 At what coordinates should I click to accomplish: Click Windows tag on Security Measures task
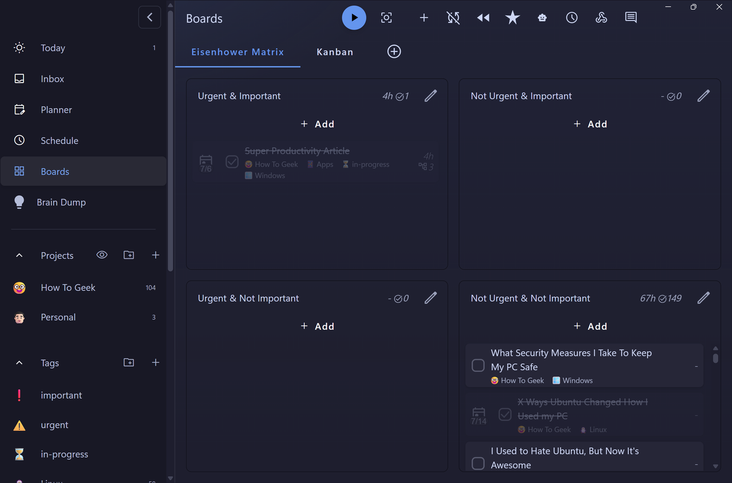click(x=572, y=381)
